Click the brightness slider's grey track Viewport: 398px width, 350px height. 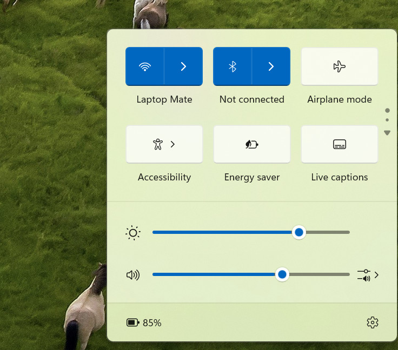point(328,232)
